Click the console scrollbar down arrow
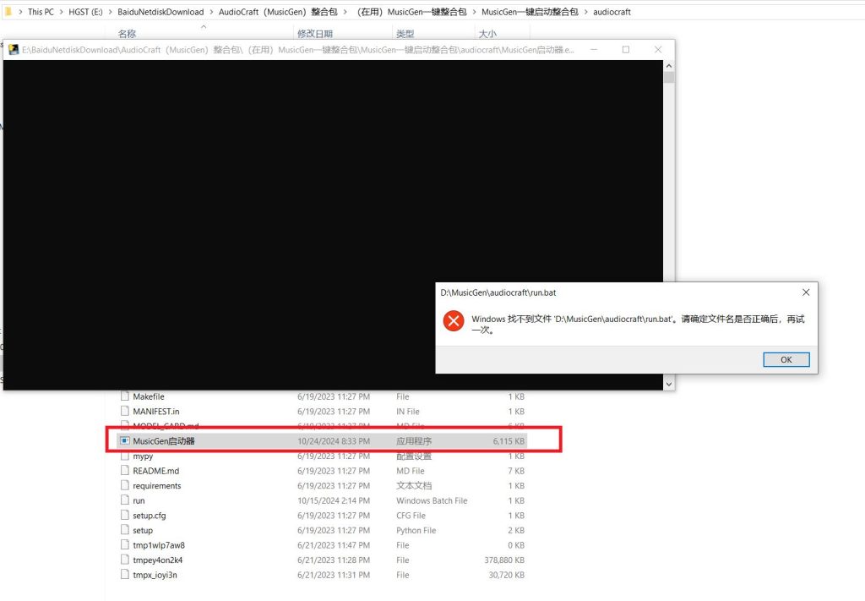This screenshot has width=865, height=601. coord(669,384)
